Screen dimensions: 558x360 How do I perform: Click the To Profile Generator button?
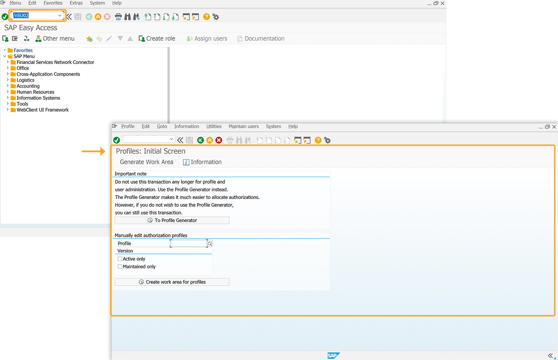click(172, 221)
